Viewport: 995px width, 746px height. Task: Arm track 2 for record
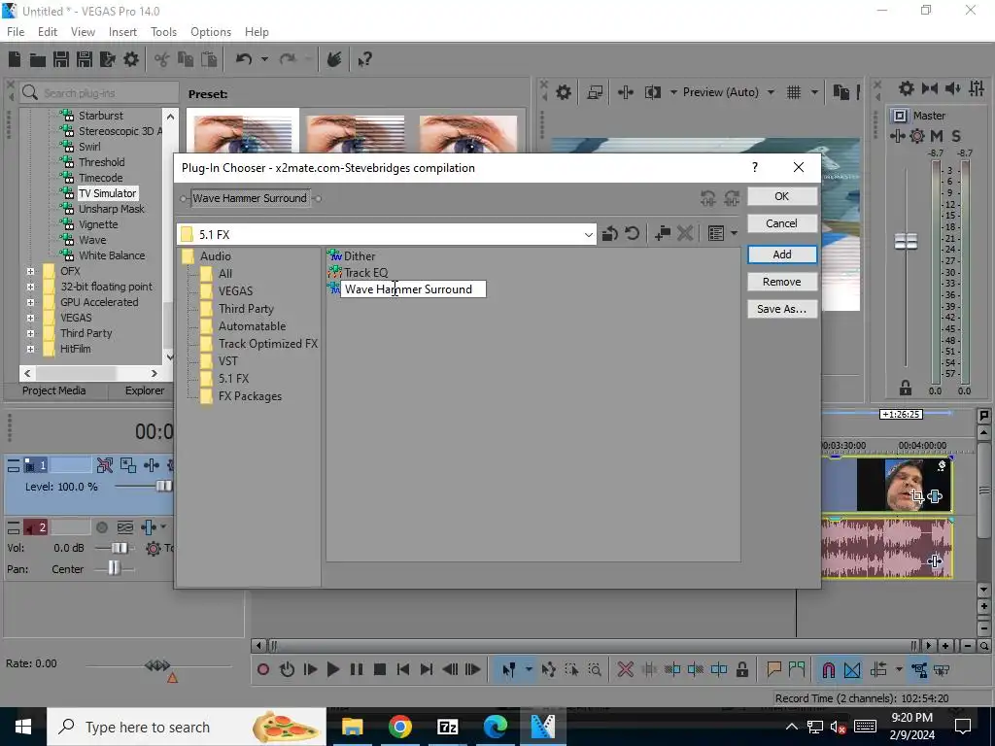point(101,527)
